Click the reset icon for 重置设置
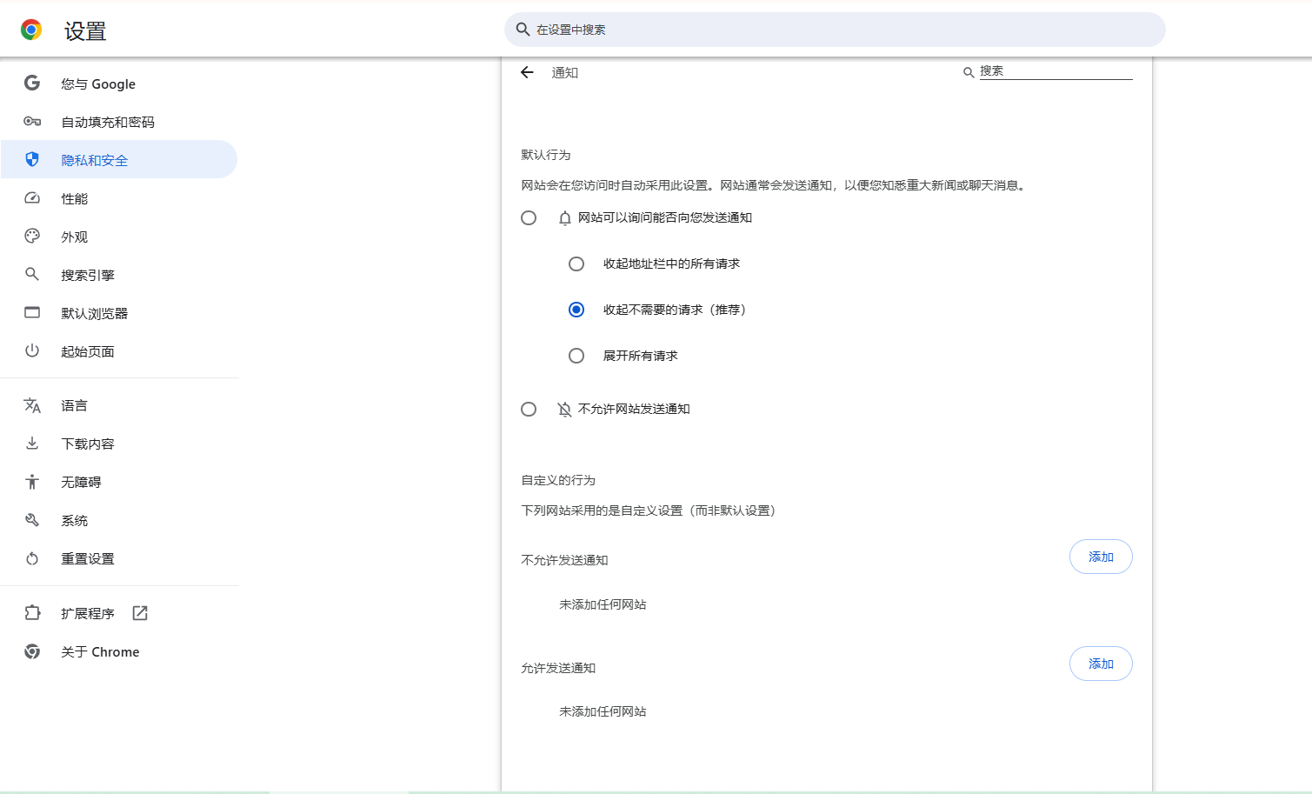 32,558
